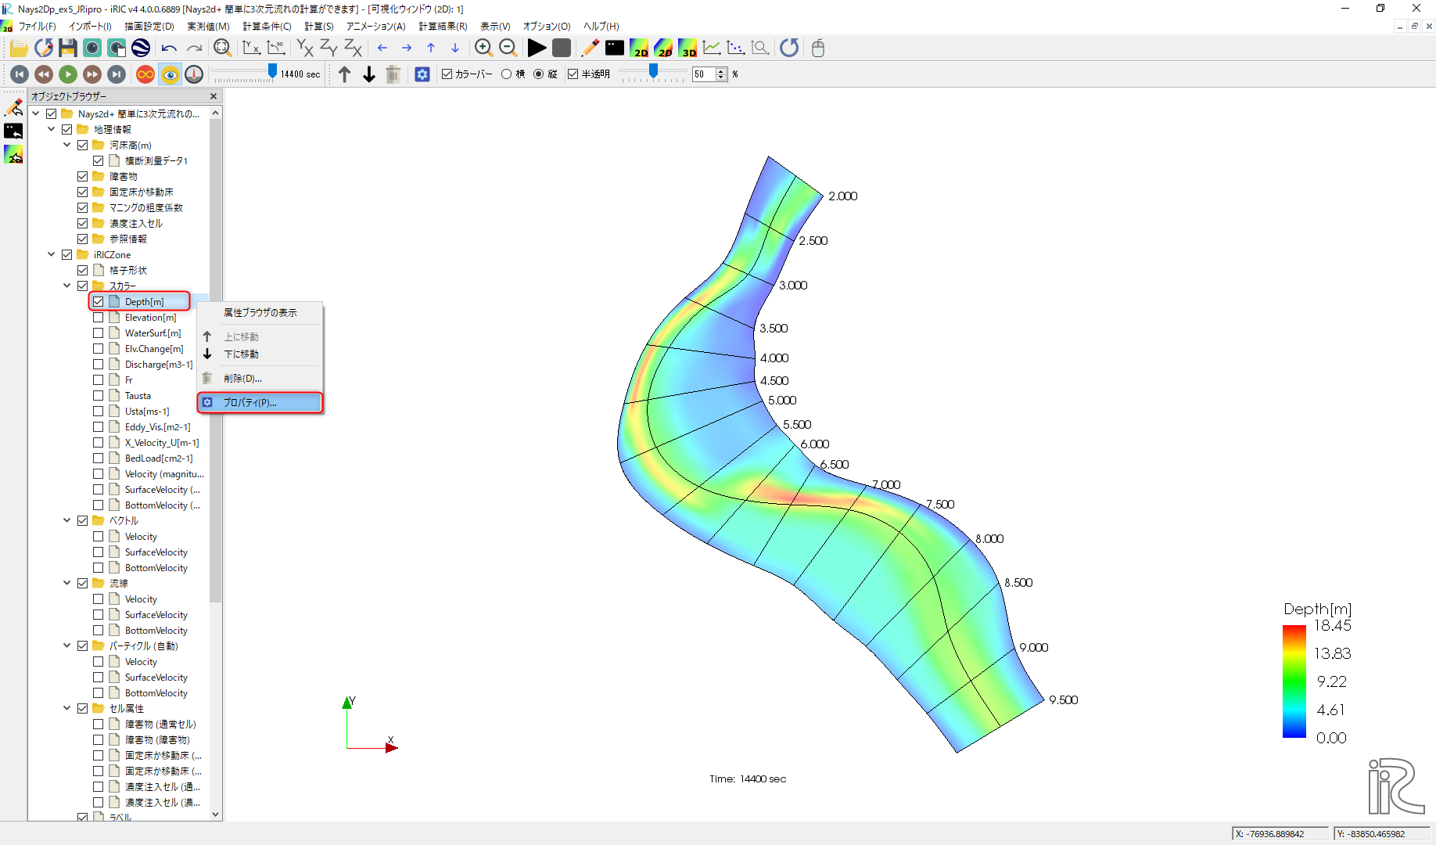The width and height of the screenshot is (1436, 845).
Task: Click the run calculation black play icon
Action: click(x=537, y=49)
